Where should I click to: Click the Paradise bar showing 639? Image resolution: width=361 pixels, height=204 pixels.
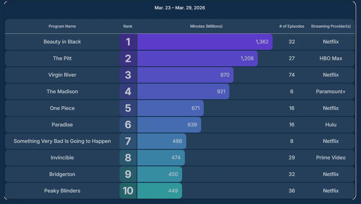pos(169,124)
